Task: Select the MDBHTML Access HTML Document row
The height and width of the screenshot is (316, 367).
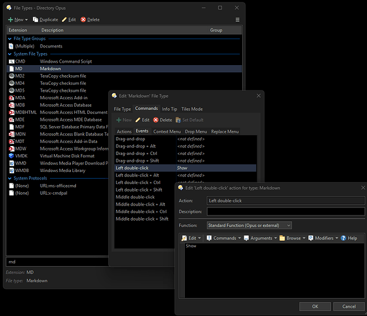Action: [x=58, y=112]
